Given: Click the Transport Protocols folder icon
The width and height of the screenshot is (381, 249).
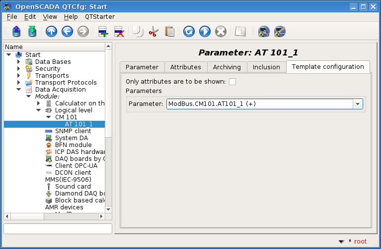Looking at the screenshot, I should click(29, 83).
